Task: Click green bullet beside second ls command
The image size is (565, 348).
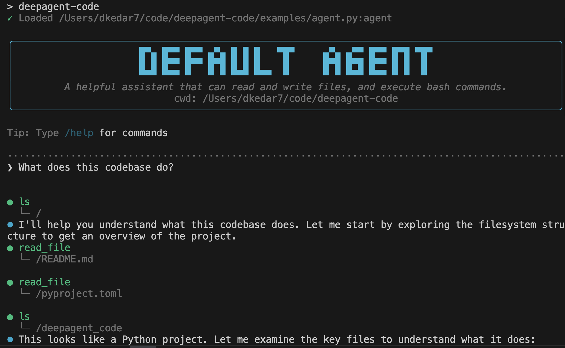Action: pyautogui.click(x=10, y=317)
